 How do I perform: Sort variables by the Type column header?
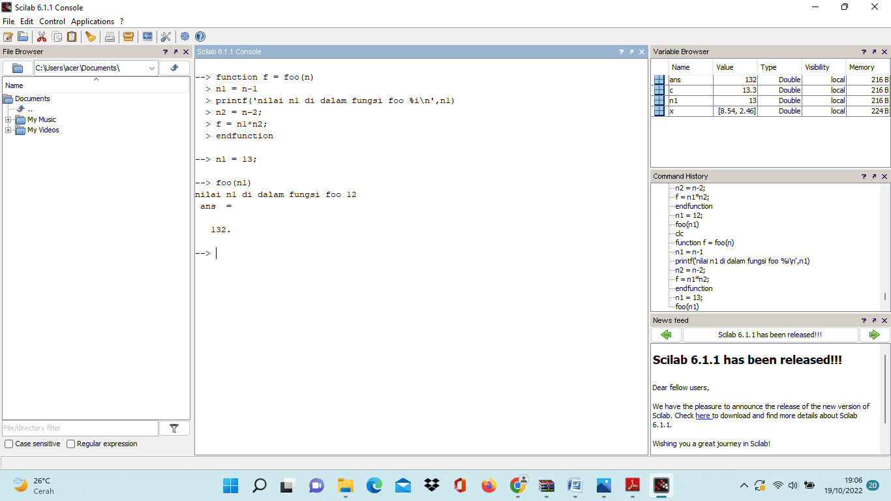(779, 67)
